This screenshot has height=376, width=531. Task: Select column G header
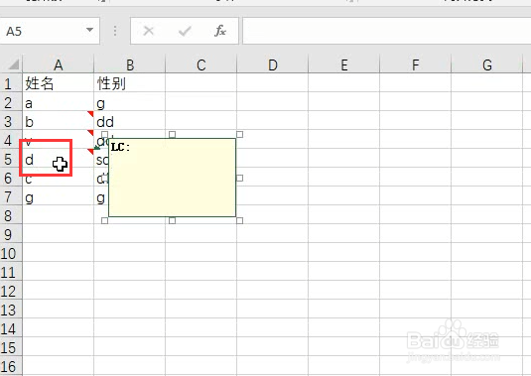click(x=487, y=64)
